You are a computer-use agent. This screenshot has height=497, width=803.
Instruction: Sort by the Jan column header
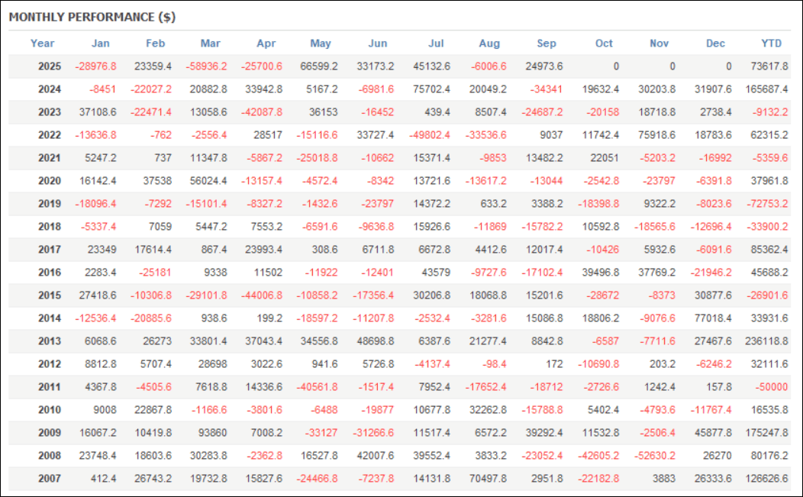pos(100,44)
